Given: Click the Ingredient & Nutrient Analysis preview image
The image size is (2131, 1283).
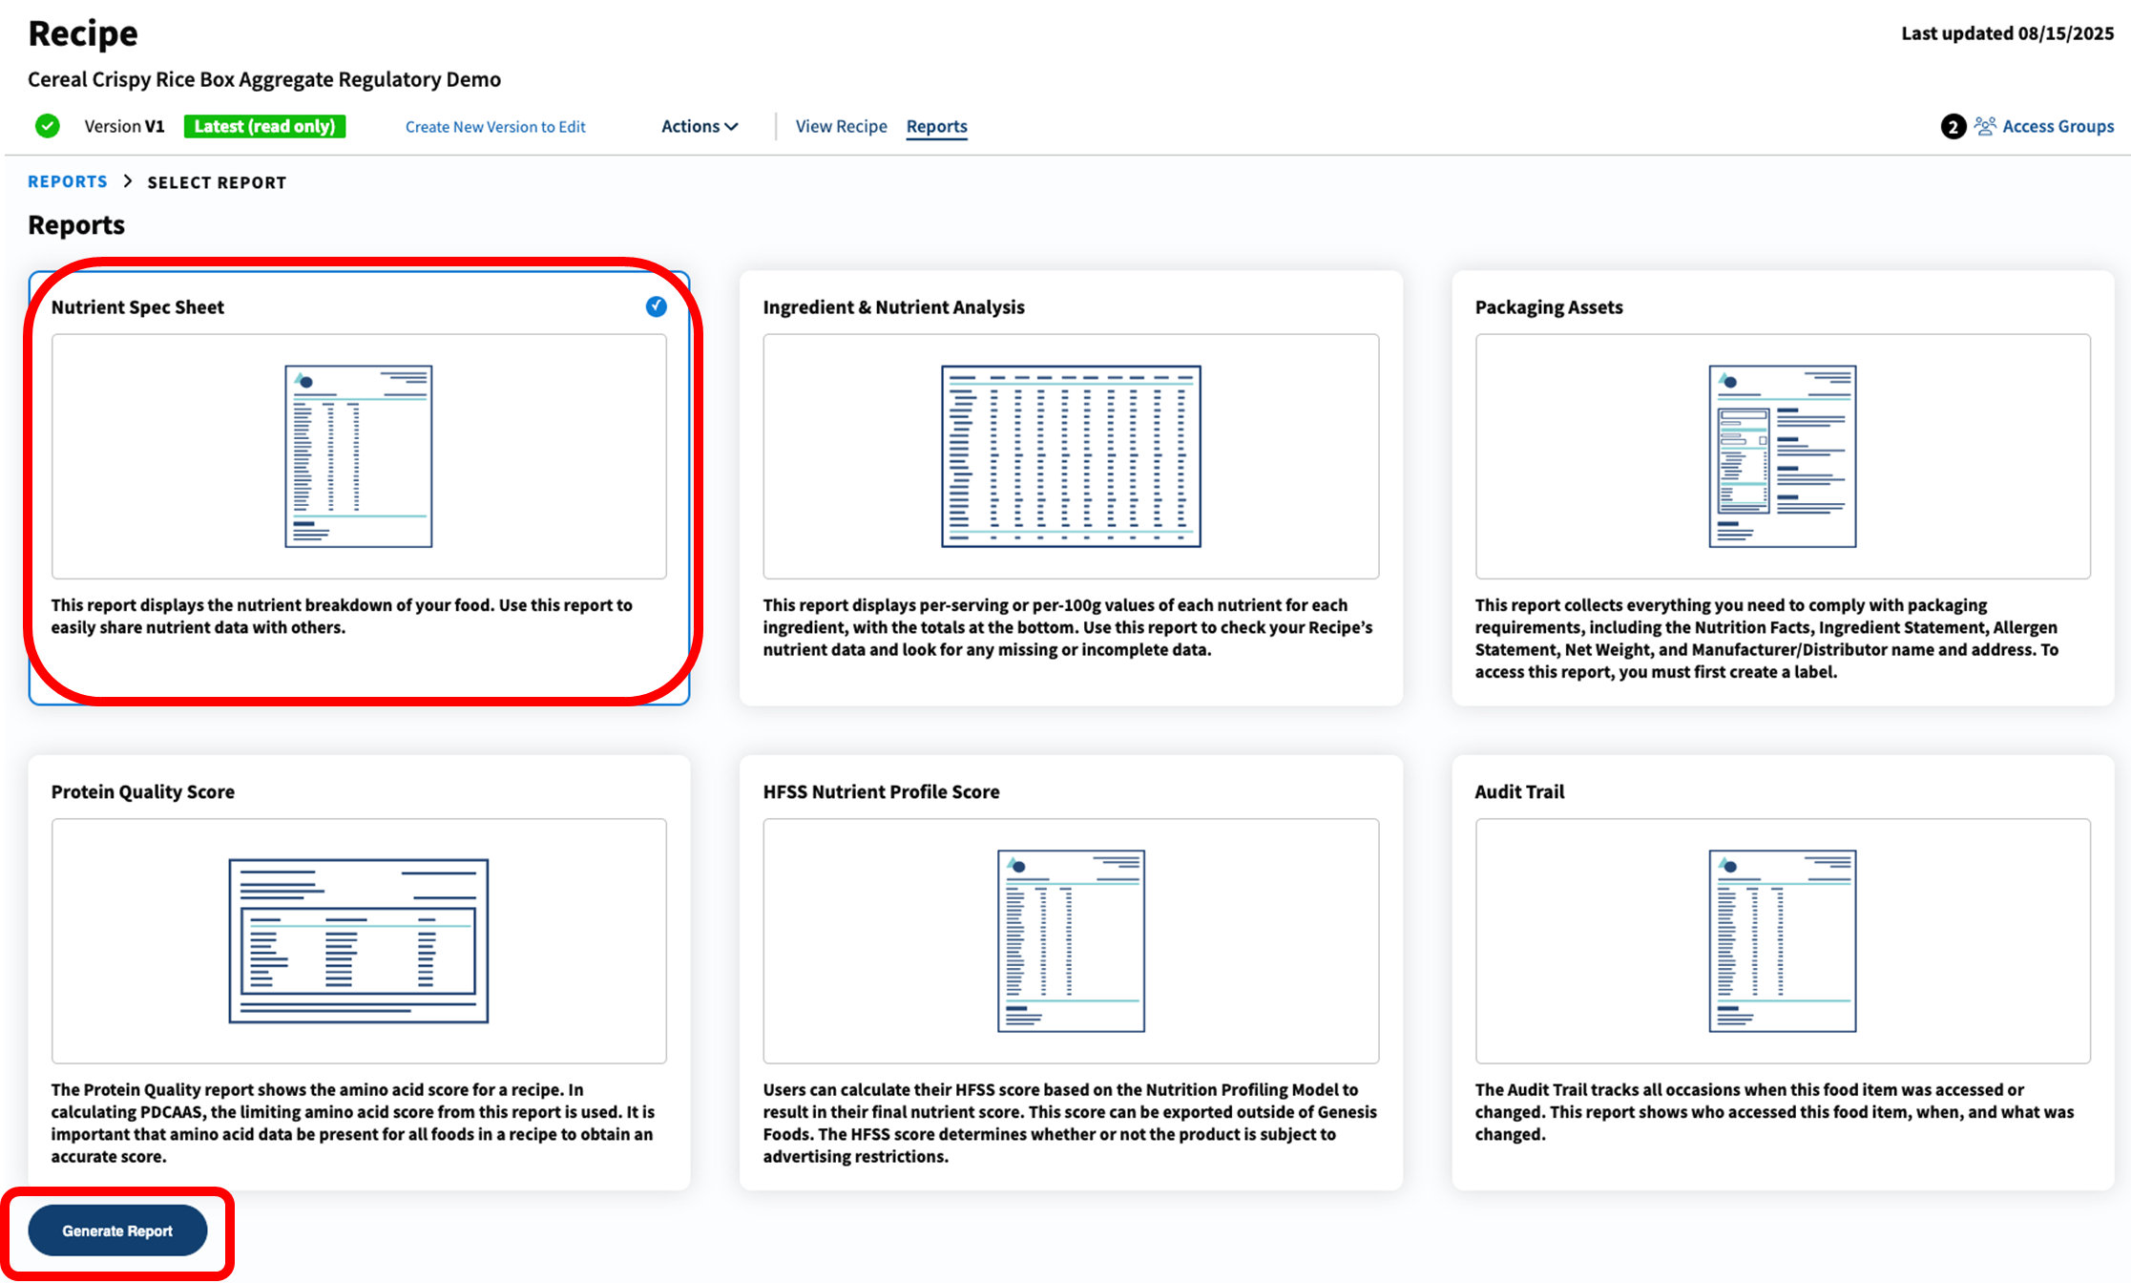Looking at the screenshot, I should point(1070,455).
